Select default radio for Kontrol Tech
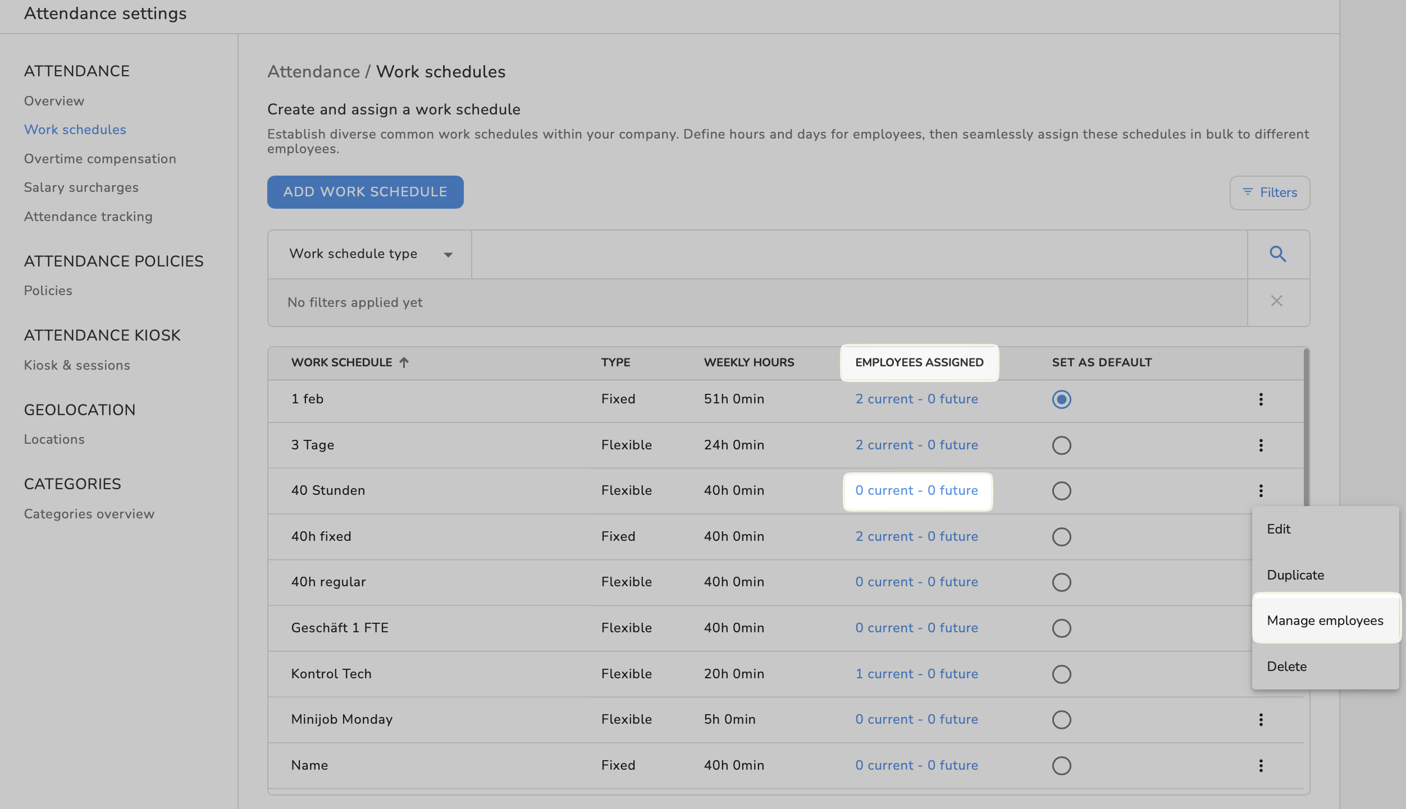 [1061, 674]
